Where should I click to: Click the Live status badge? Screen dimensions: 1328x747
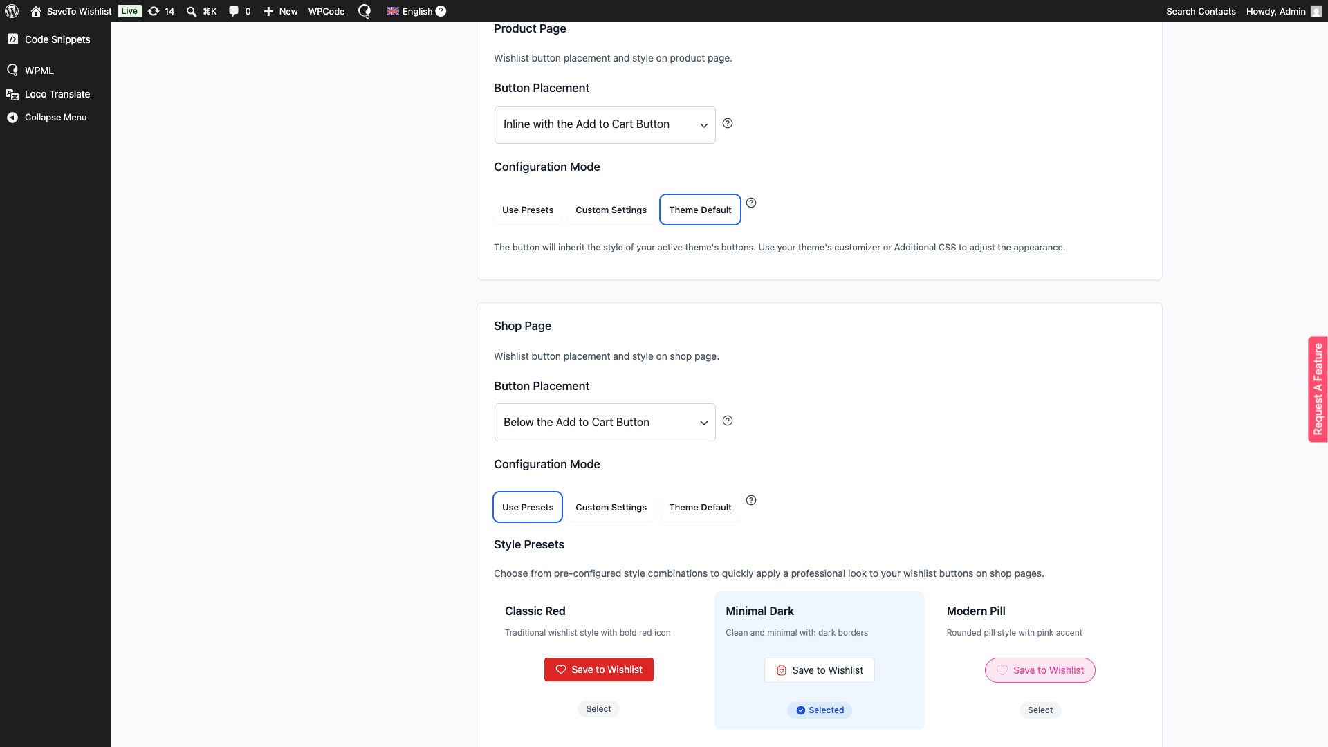pos(129,11)
